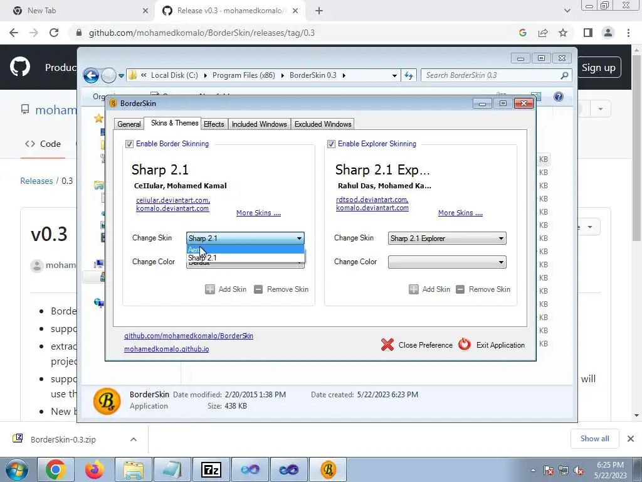Open Firefox from the taskbar

[95, 469]
